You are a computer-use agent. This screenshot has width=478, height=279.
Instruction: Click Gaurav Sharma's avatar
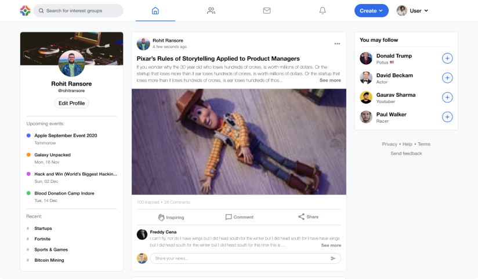(366, 97)
